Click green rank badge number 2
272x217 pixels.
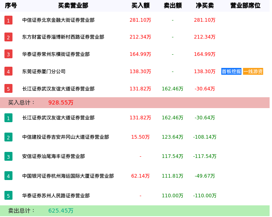pyautogui.click(x=8, y=137)
